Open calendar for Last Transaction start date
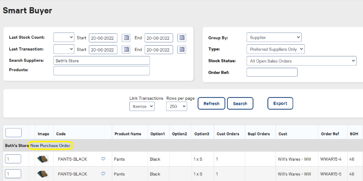Image resolution: width=363 pixels, height=181 pixels. point(126,49)
